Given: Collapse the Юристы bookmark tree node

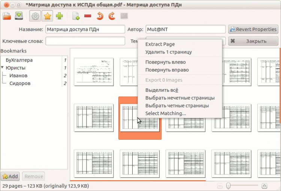Looking at the screenshot, I should 2,67.
